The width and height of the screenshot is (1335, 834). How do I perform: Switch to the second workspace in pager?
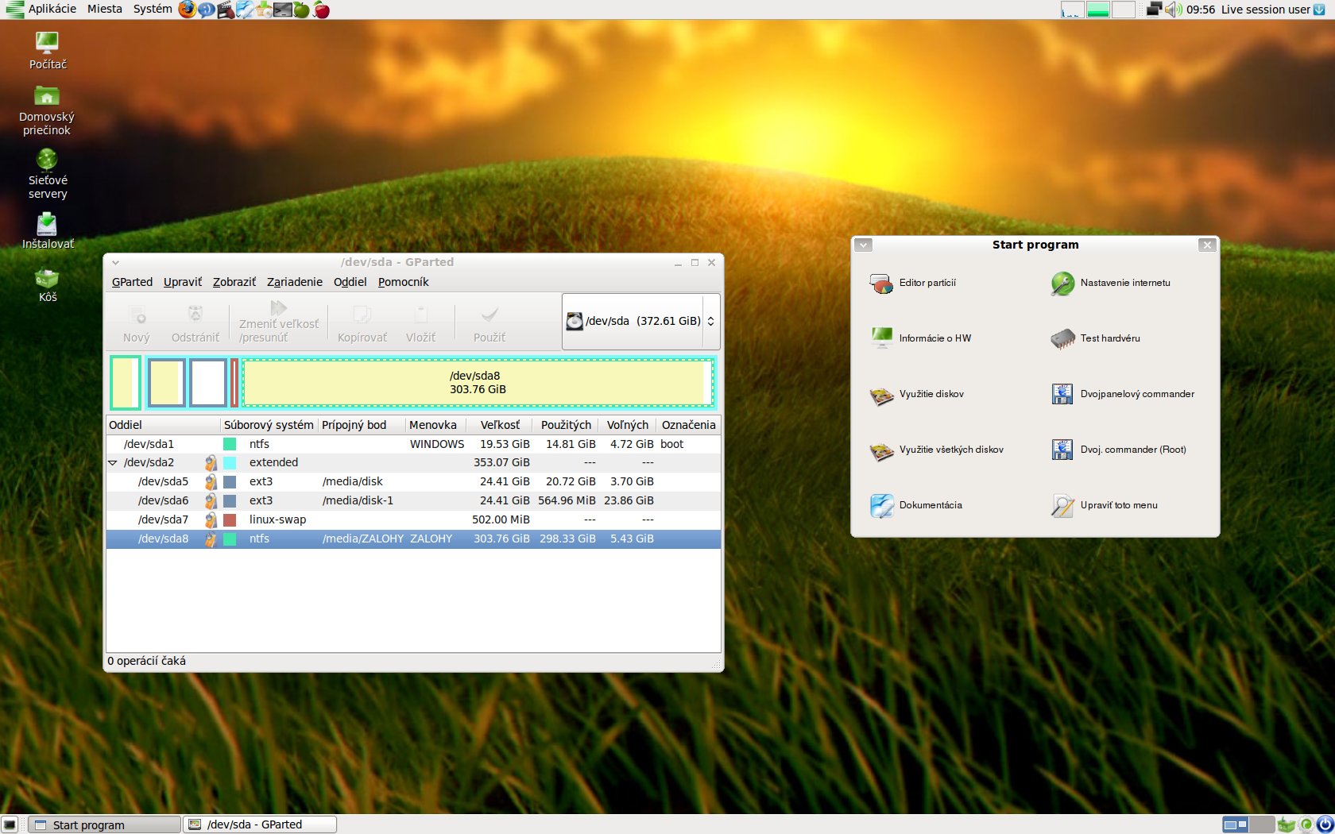pyautogui.click(x=1262, y=824)
